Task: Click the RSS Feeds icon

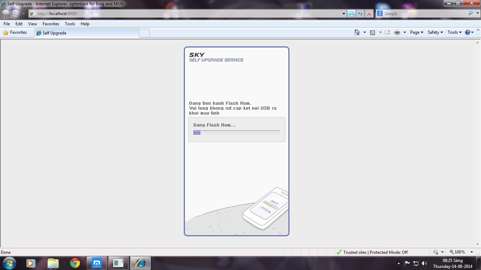Action: [x=373, y=32]
